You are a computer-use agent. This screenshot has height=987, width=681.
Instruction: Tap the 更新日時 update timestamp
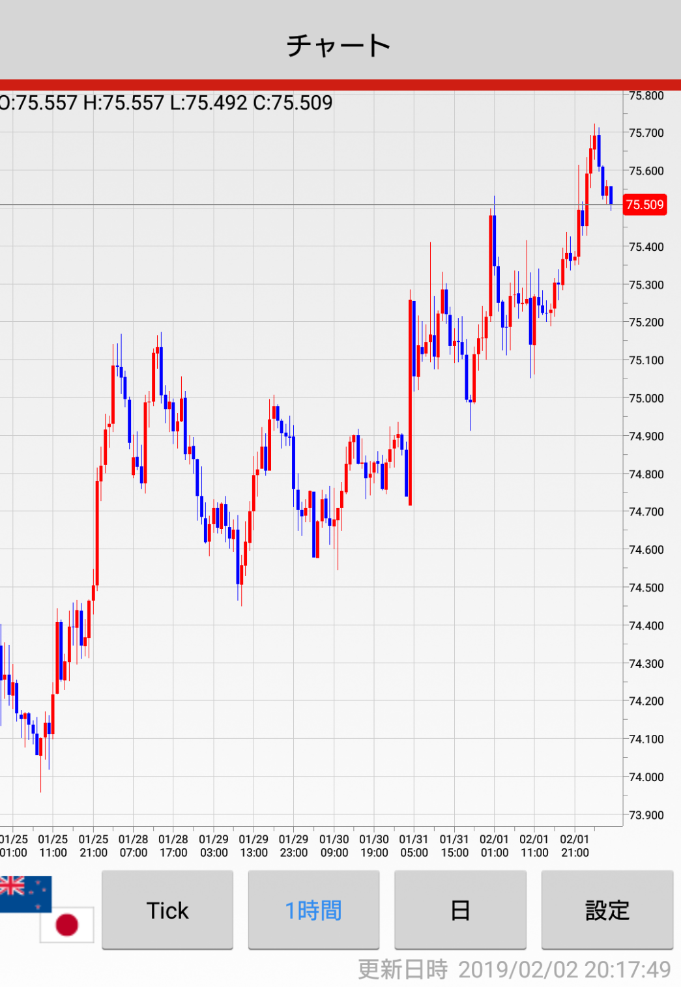pos(514,969)
